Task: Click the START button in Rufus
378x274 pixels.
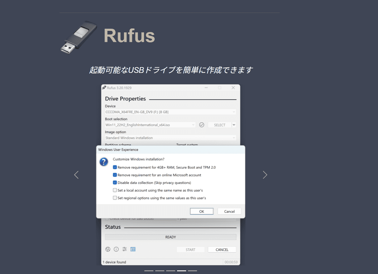Action: (191, 249)
